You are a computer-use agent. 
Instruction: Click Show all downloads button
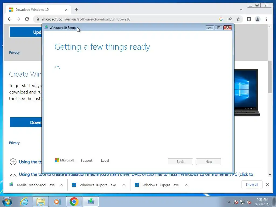point(252,185)
